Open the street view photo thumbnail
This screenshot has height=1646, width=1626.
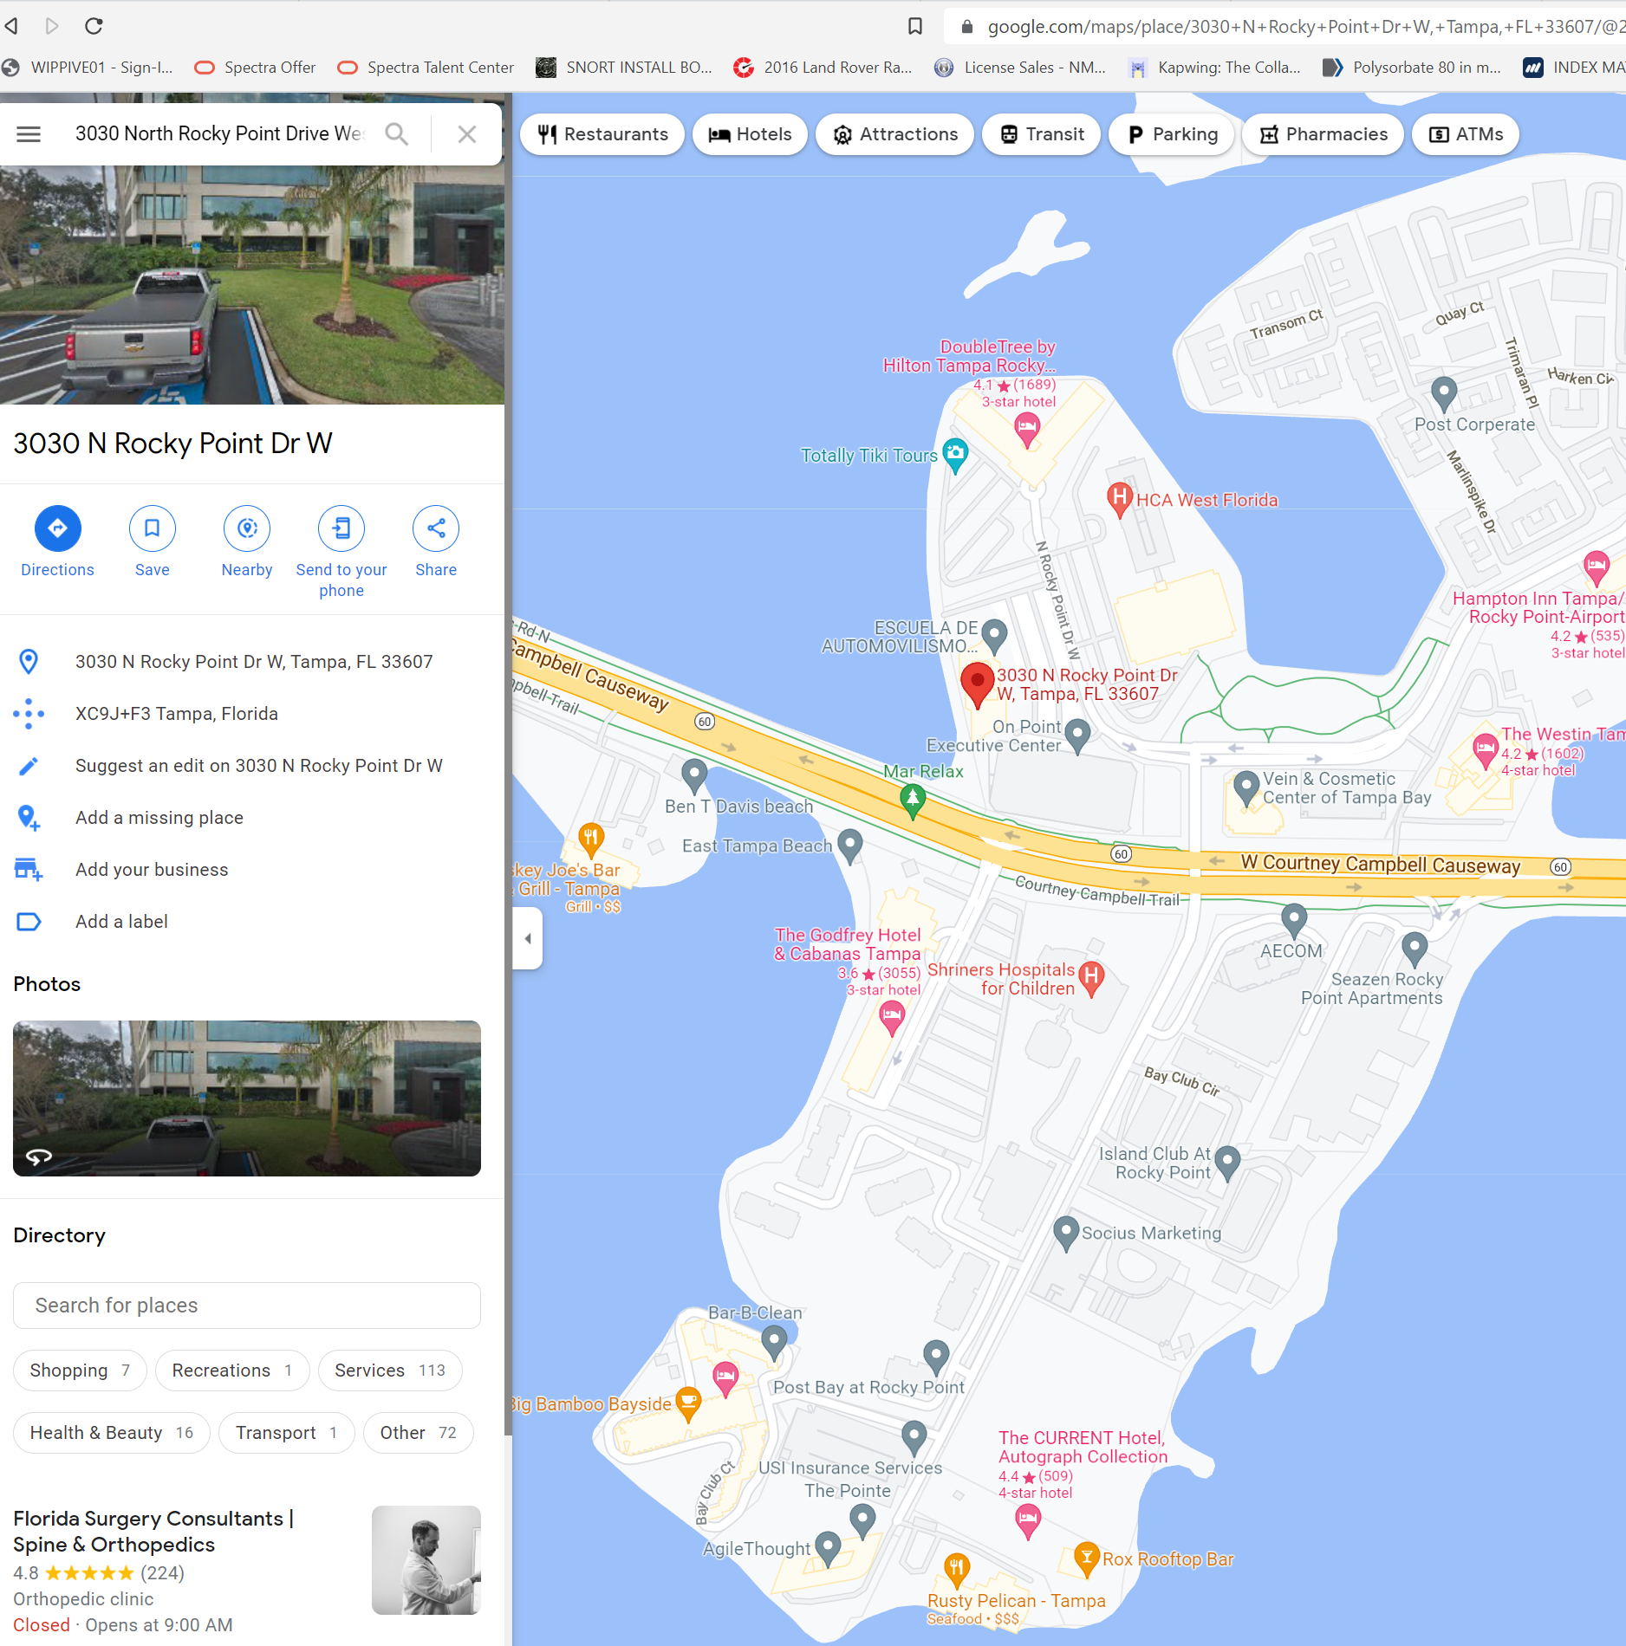pos(247,1098)
